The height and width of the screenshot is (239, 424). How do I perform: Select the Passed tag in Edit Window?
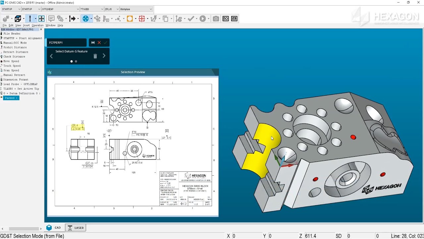point(11,98)
